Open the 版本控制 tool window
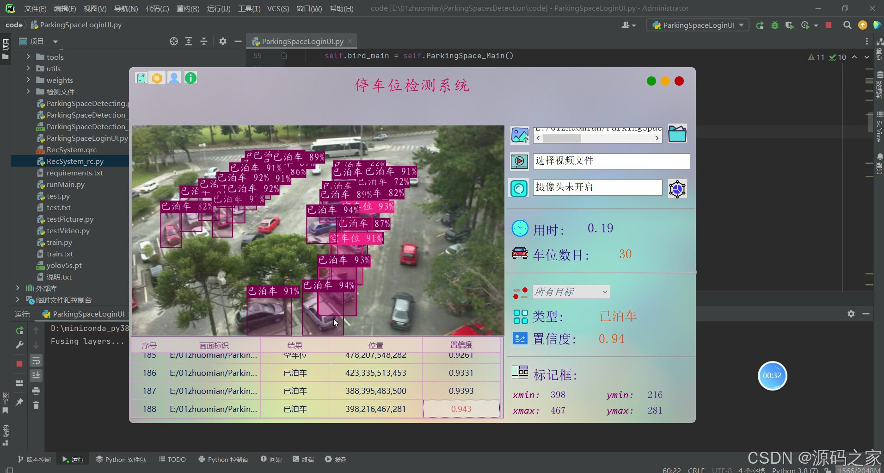This screenshot has width=884, height=473. click(x=34, y=459)
